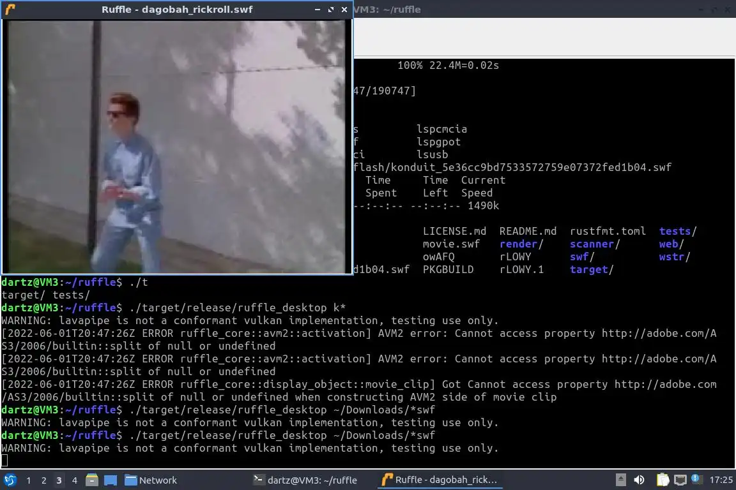The image size is (736, 490).
Task: Click 'PKGBUILD' in terminal listing
Action: 448,270
